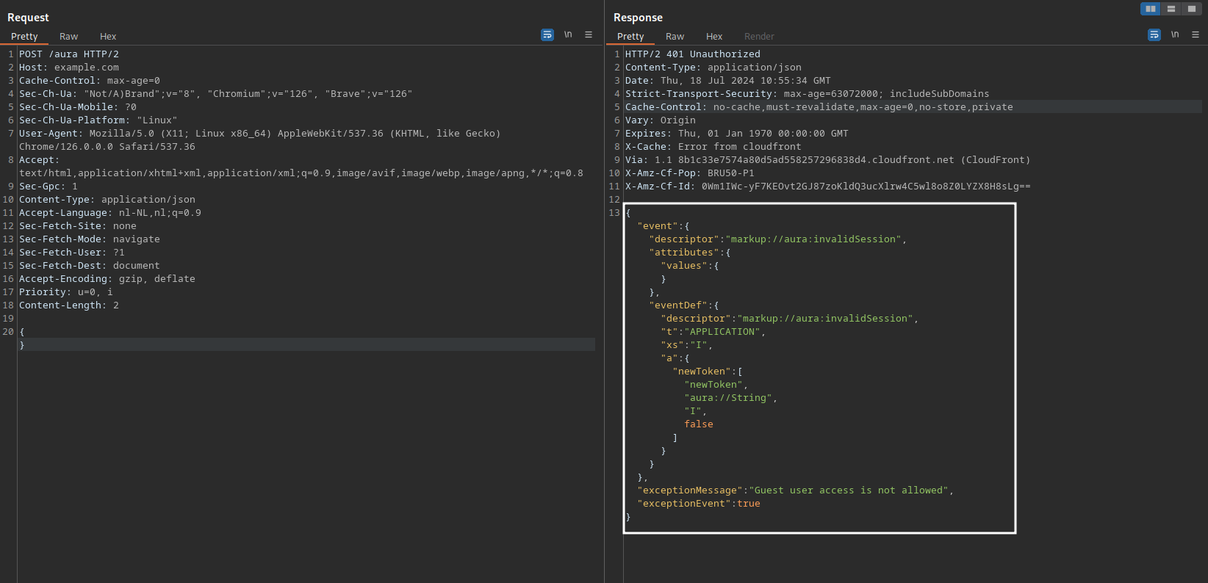This screenshot has height=583, width=1208.
Task: Click the "t":"APPLICATION" JSON line
Action: click(713, 332)
